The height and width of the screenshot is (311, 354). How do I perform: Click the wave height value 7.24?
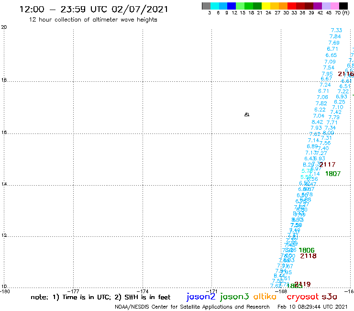[325, 85]
